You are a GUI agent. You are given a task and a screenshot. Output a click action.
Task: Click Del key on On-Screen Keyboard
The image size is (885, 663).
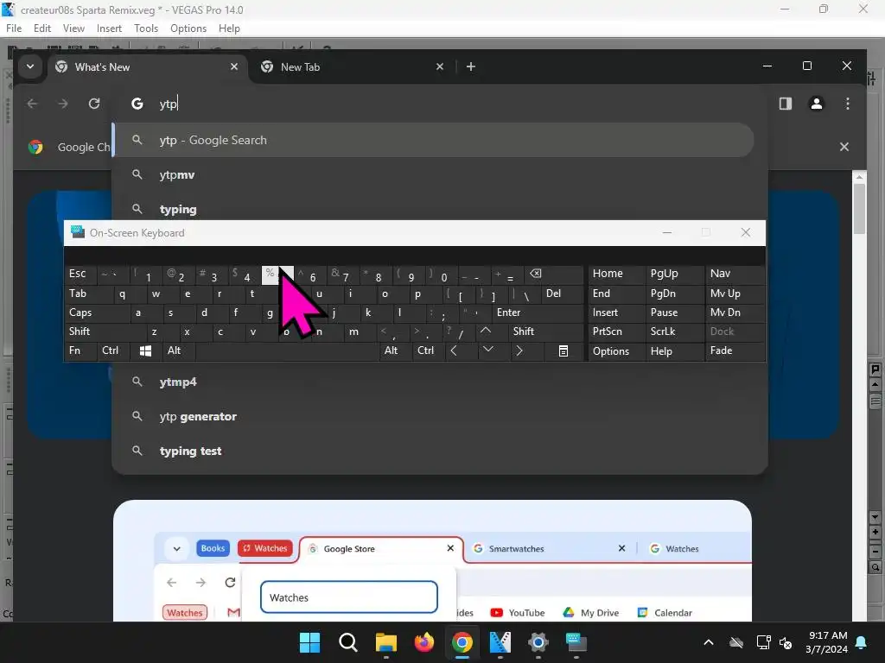coord(562,294)
